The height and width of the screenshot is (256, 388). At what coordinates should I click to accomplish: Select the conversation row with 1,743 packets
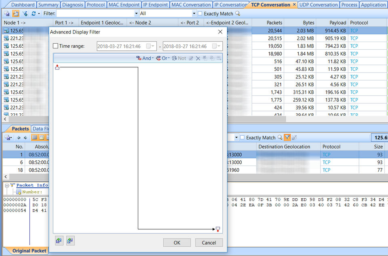[x=194, y=92]
